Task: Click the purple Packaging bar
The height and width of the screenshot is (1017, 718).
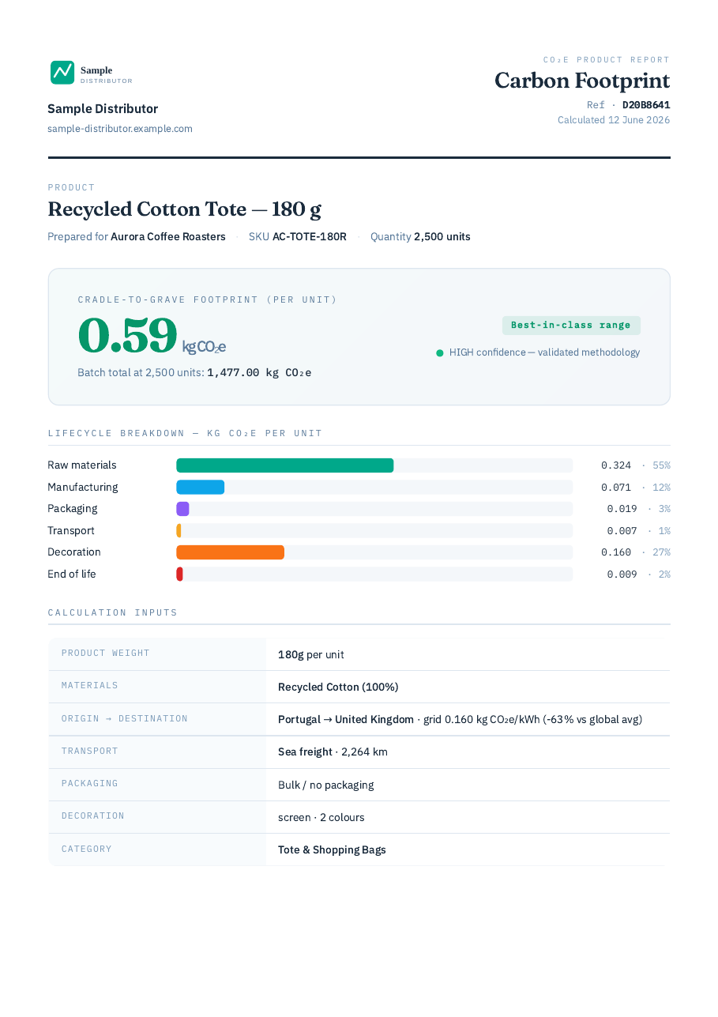Action: pyautogui.click(x=182, y=509)
